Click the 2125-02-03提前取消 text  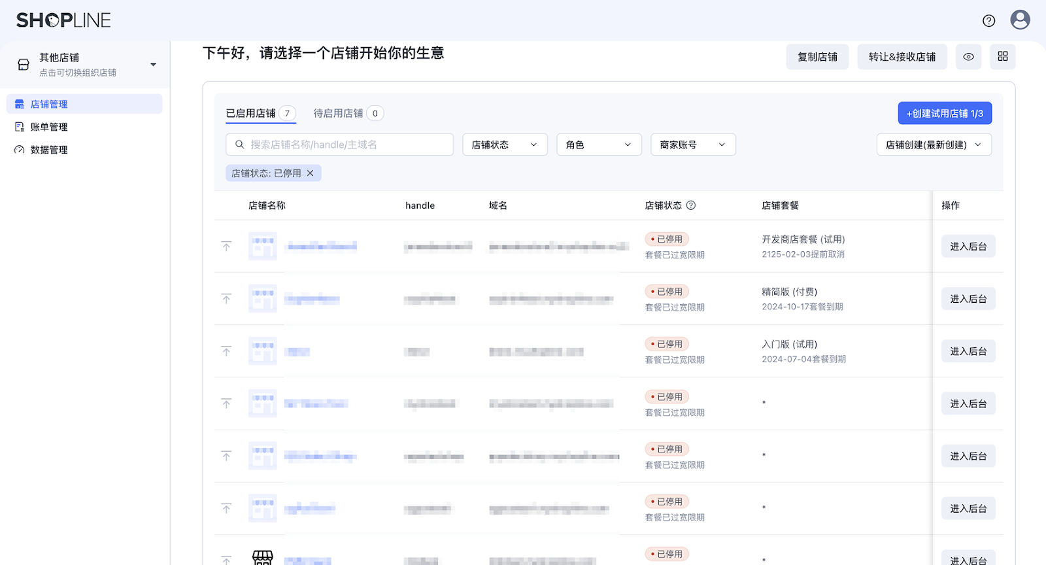[x=803, y=254]
